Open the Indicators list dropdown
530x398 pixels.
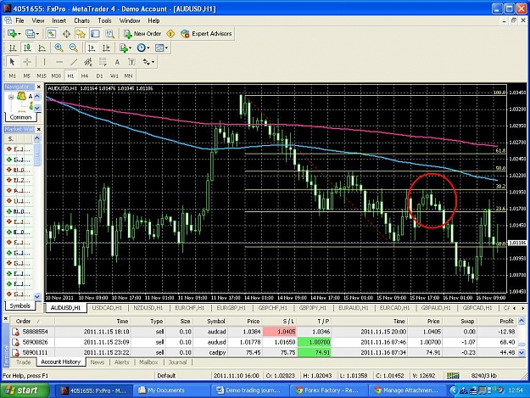point(126,48)
